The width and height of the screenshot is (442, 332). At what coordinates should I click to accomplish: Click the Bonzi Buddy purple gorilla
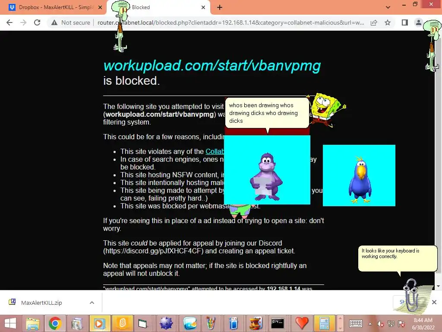(x=266, y=176)
